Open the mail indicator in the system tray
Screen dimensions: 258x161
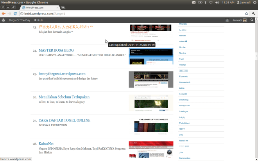194,2
